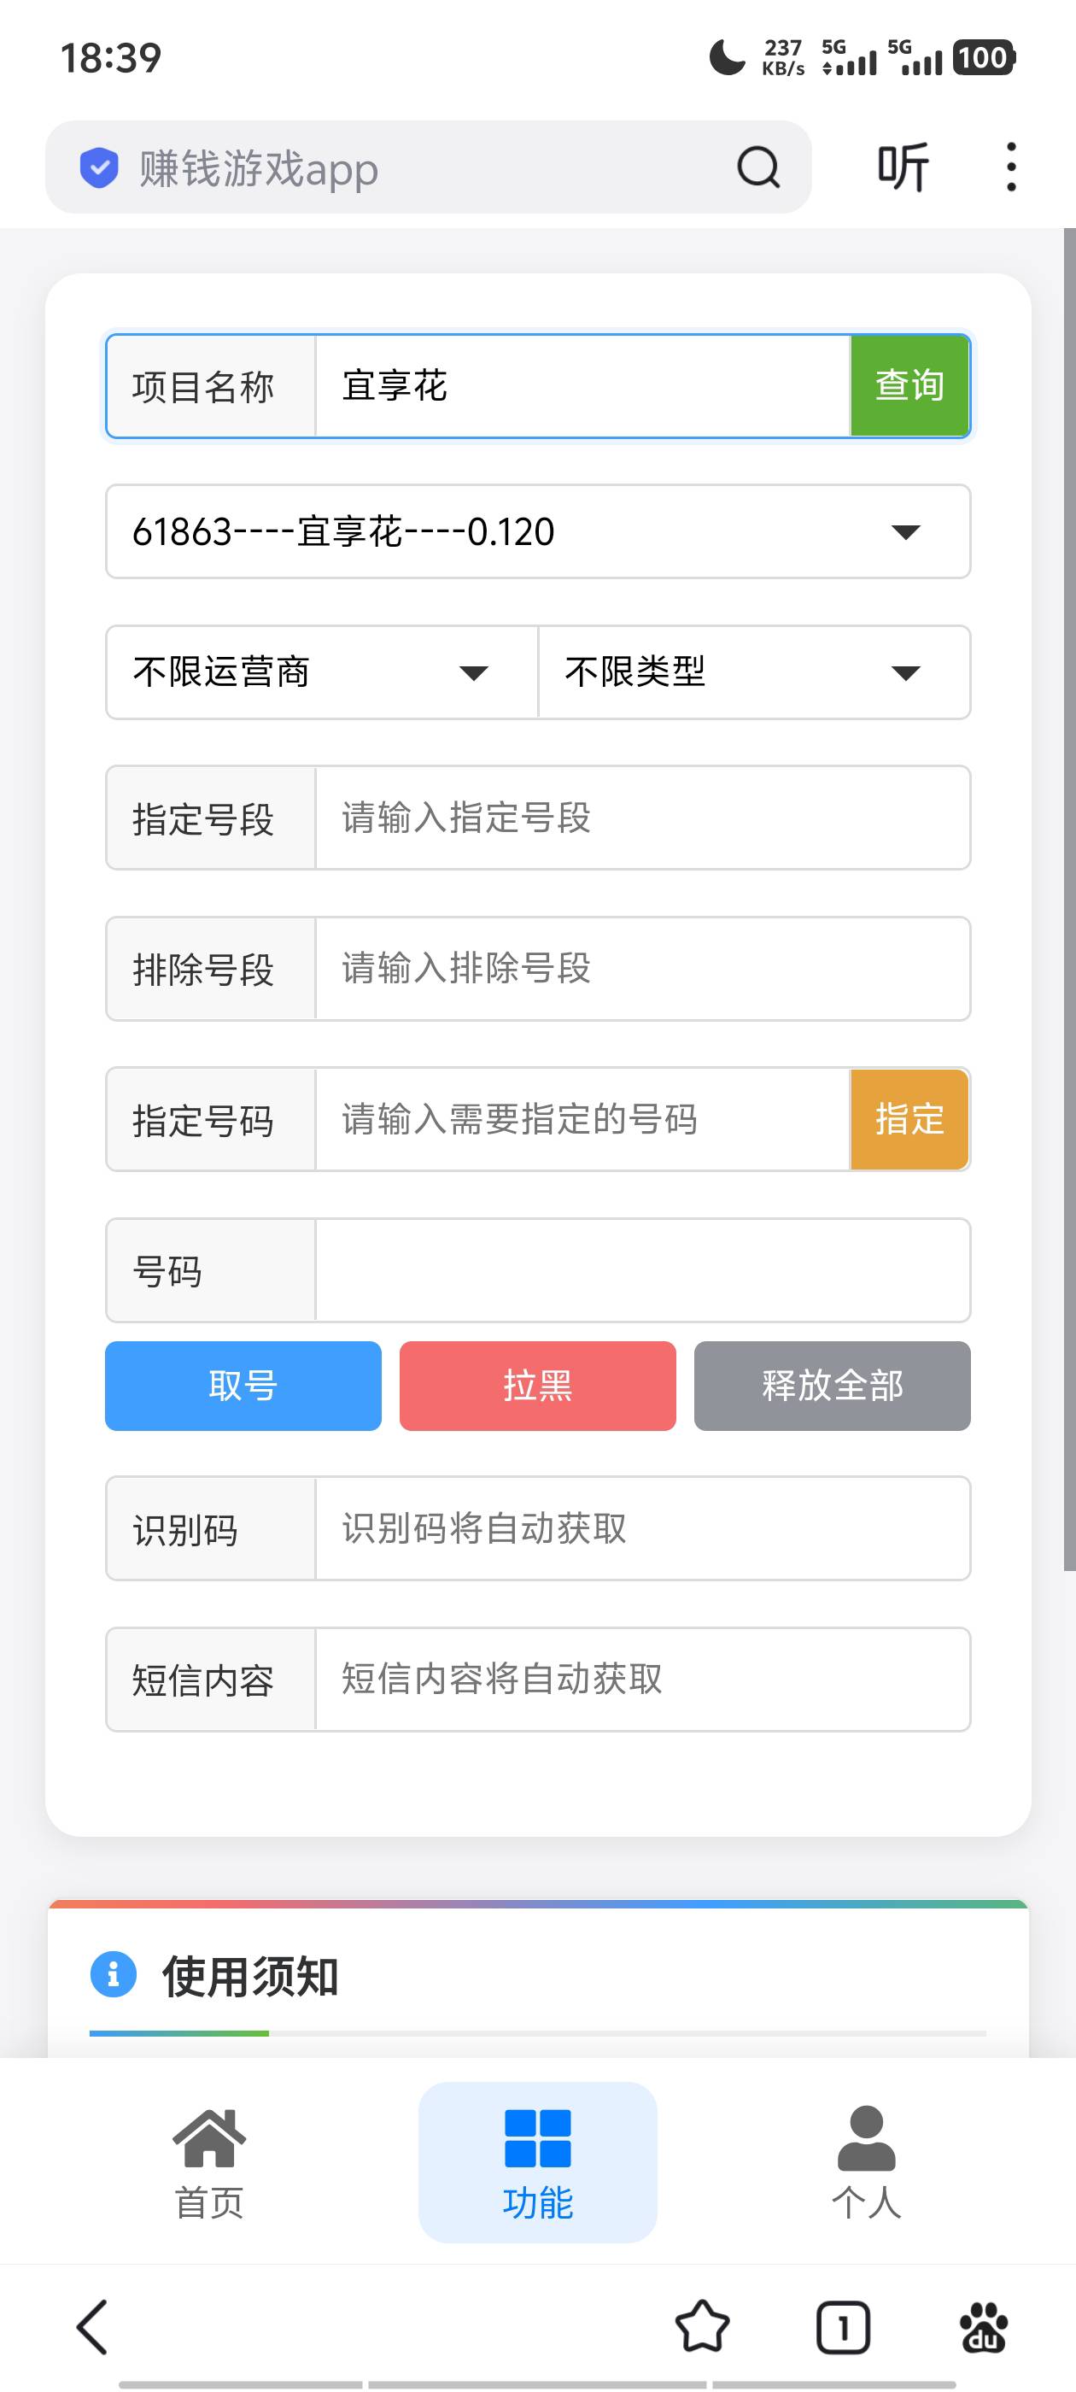Click the info icon beside 使用须知

point(114,1973)
